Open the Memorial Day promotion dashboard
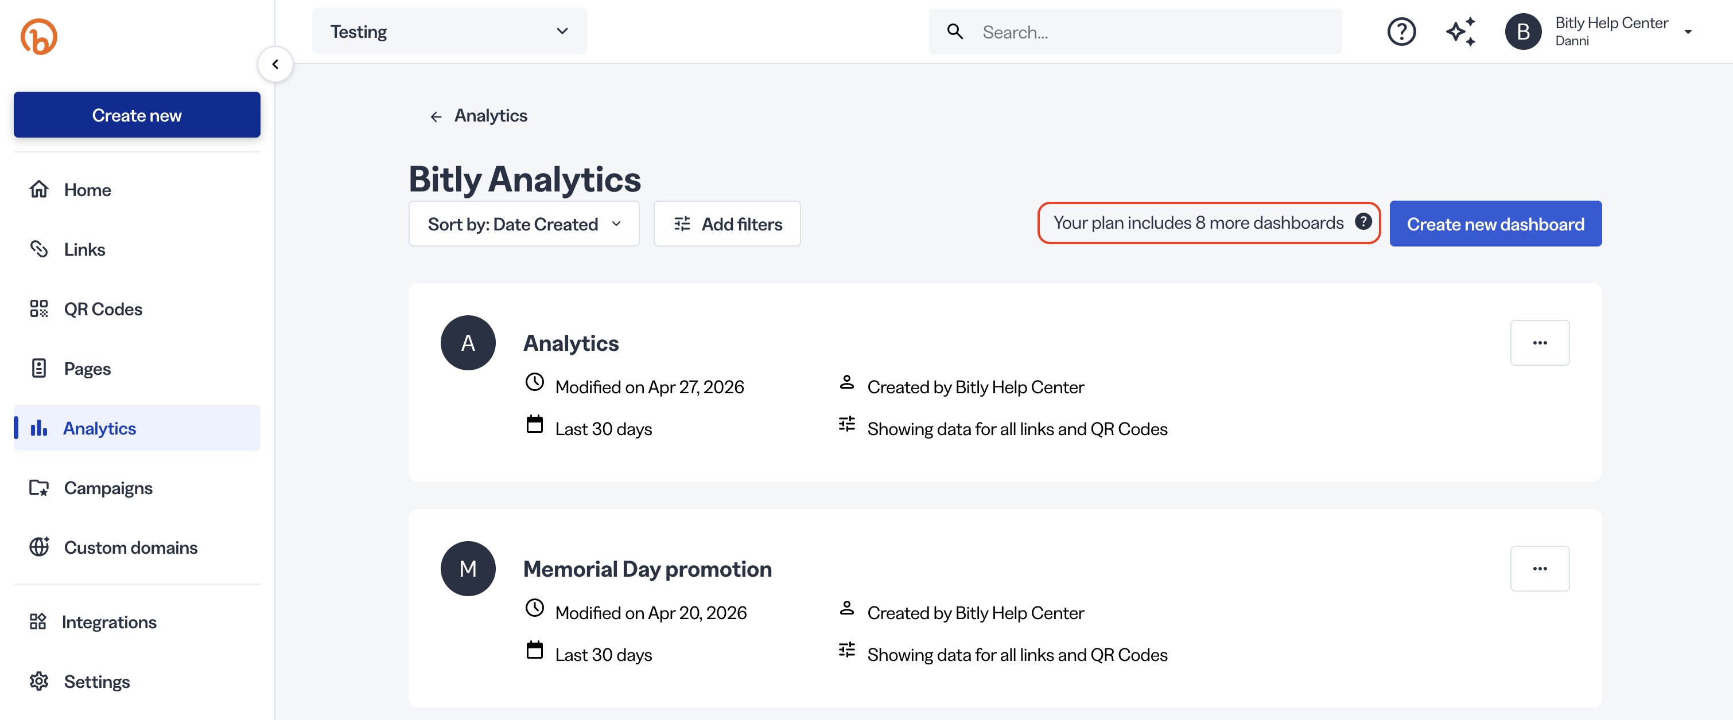1733x720 pixels. point(647,569)
